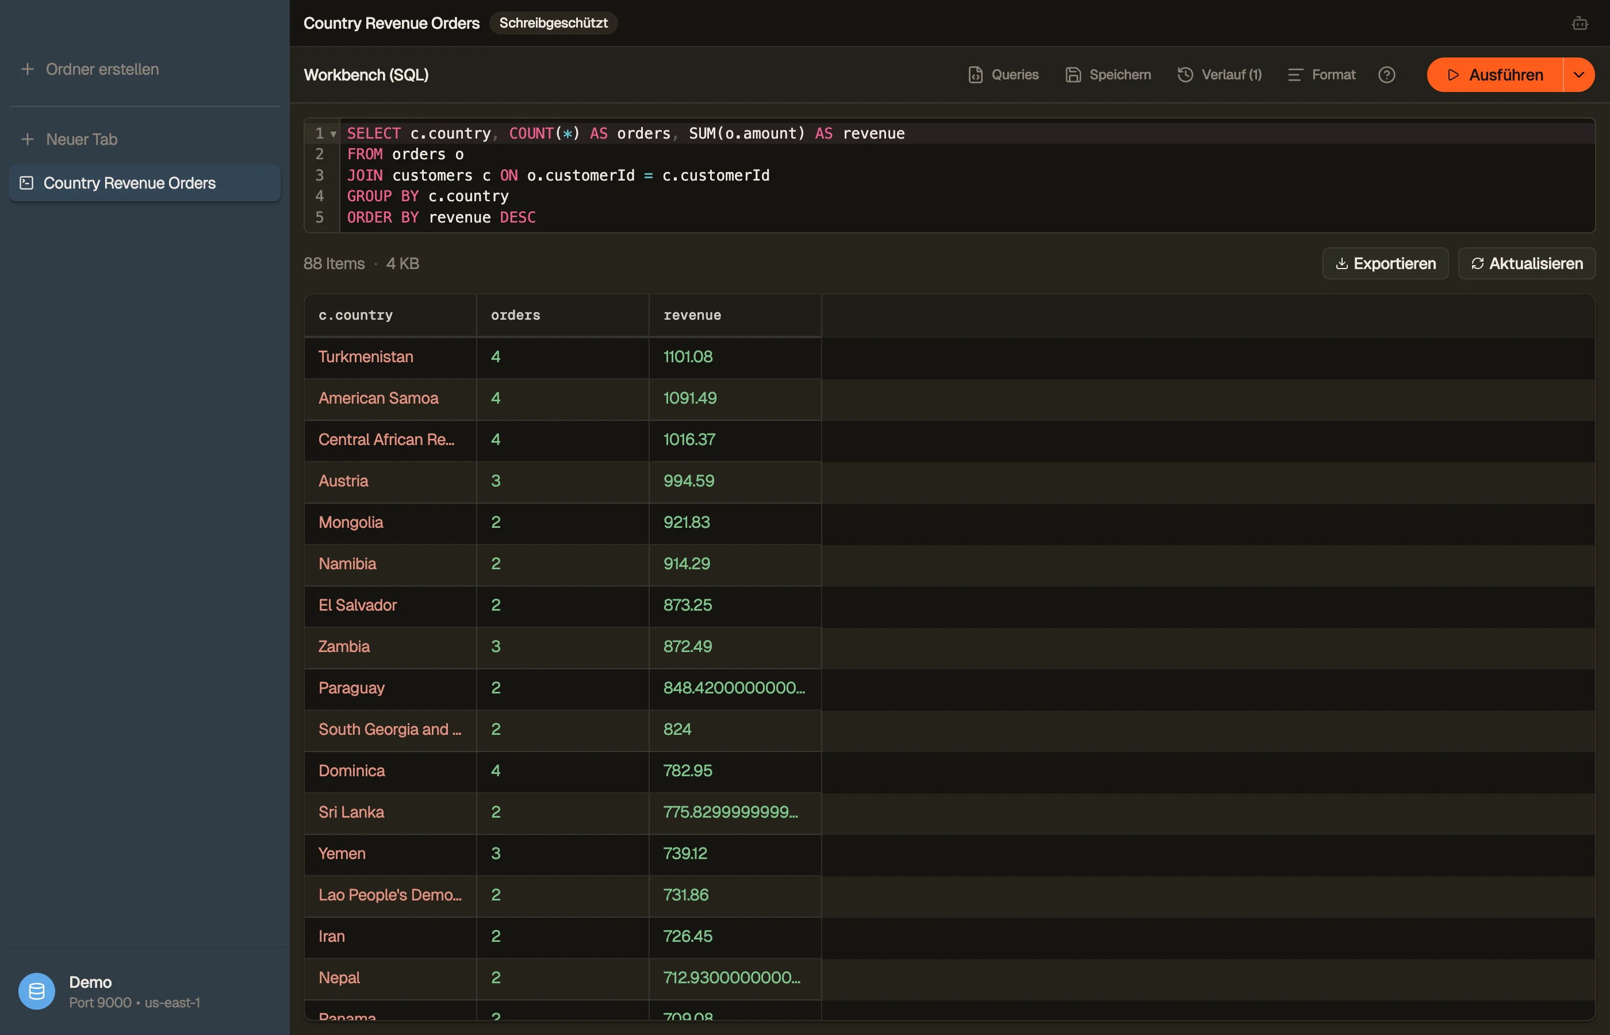Click the 88 Items result count

point(334,263)
